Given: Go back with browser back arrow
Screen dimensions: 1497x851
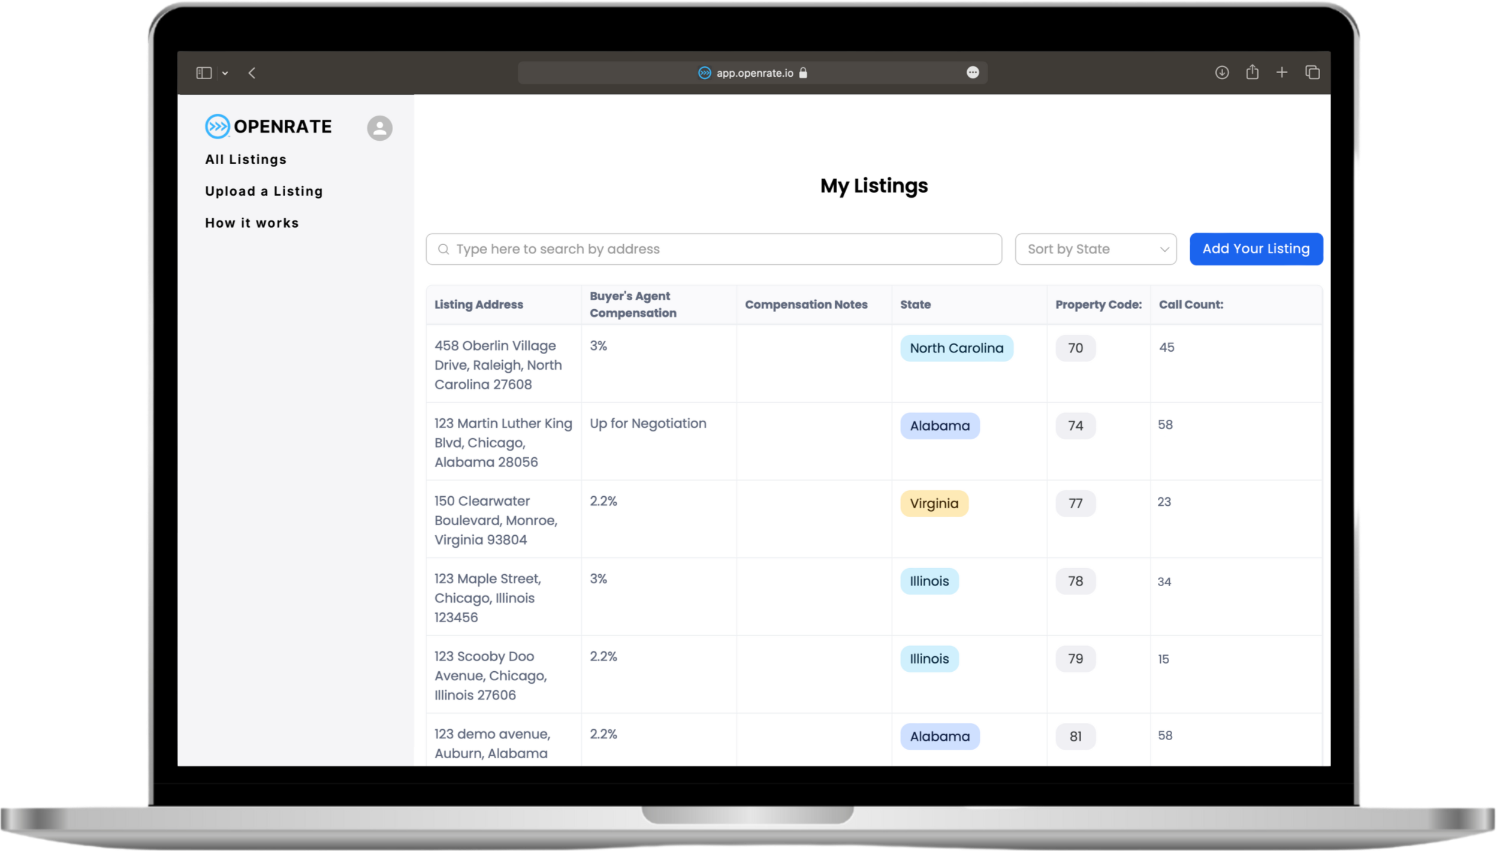Looking at the screenshot, I should (252, 73).
